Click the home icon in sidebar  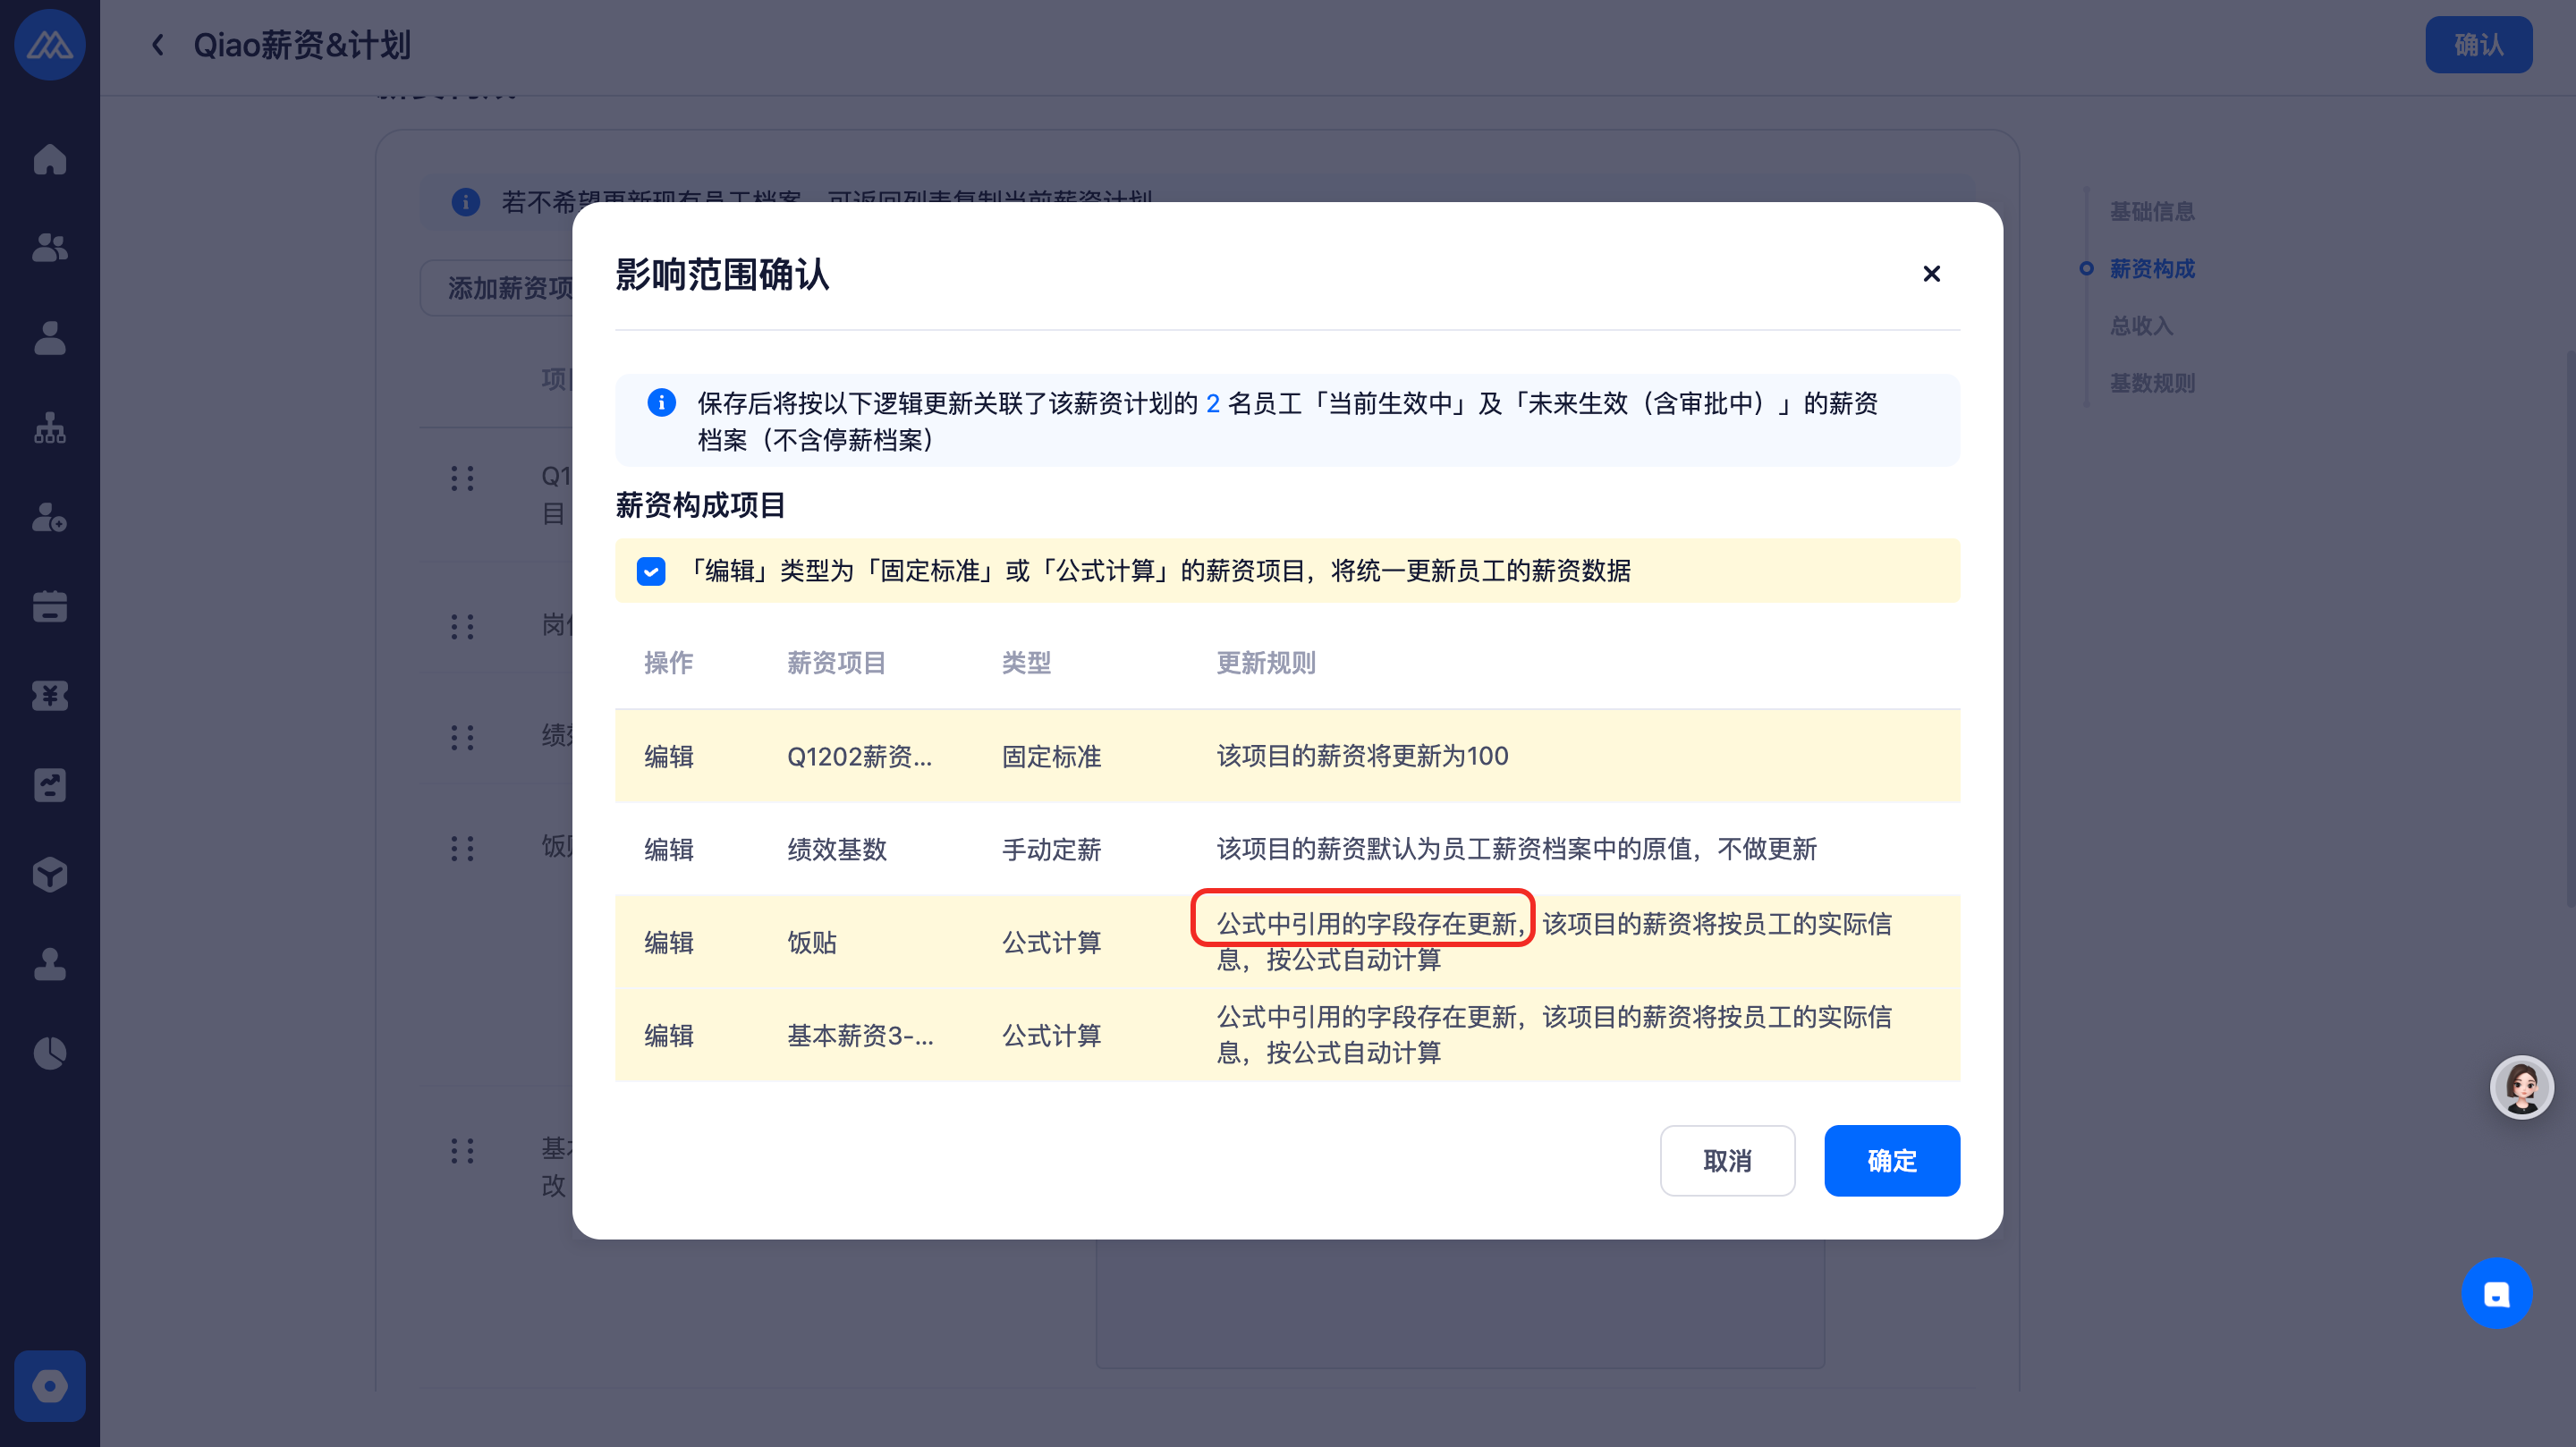tap(49, 160)
